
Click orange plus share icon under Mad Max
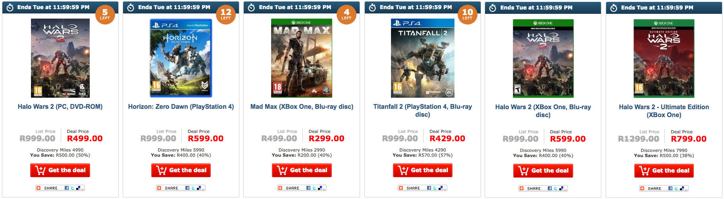tap(280, 188)
